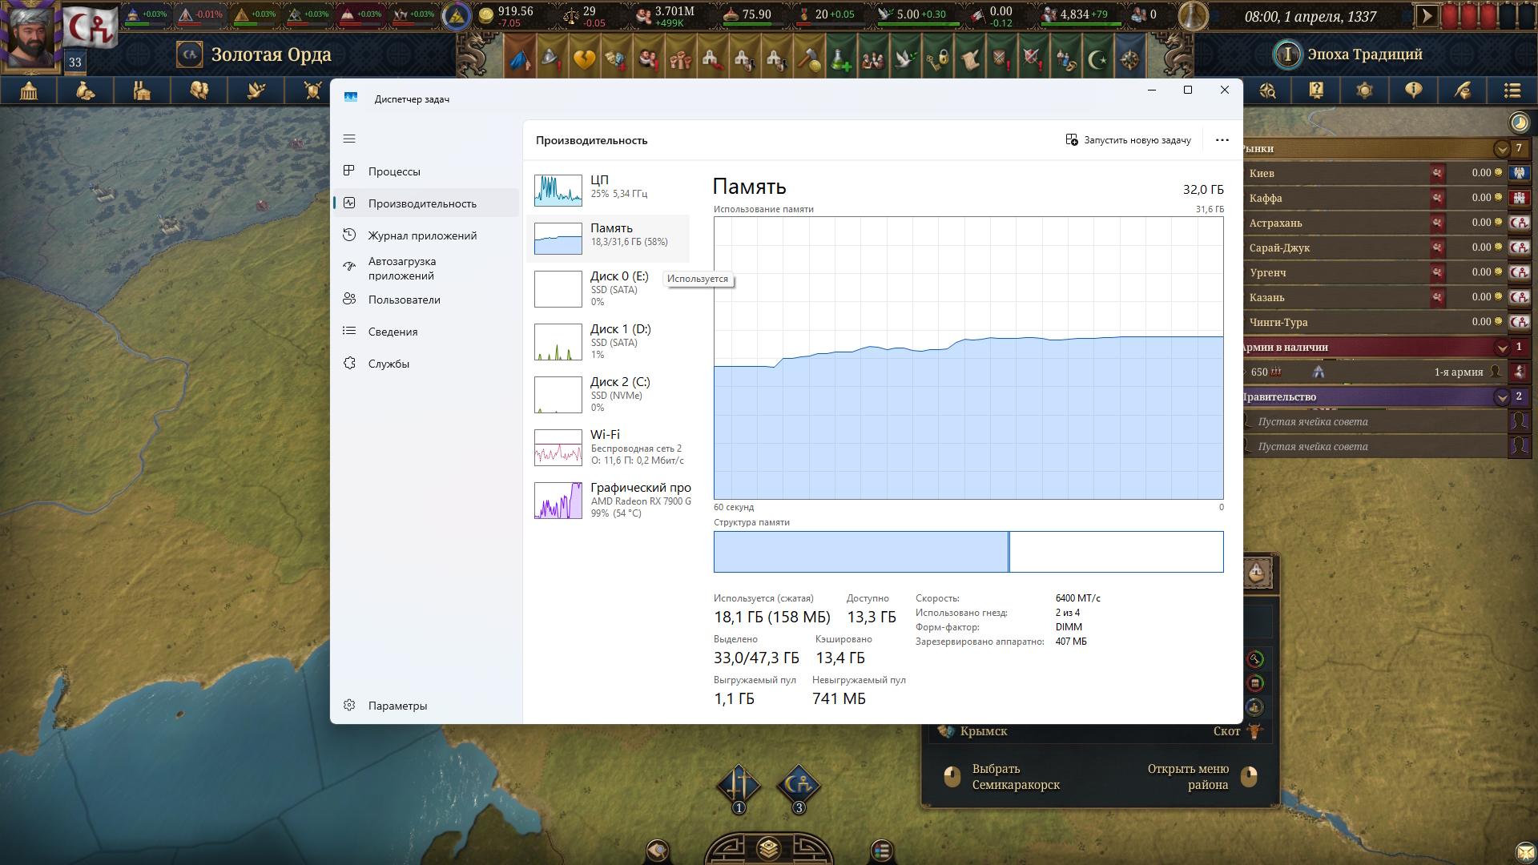
Task: Open the research flask icon near date
Action: [1193, 16]
